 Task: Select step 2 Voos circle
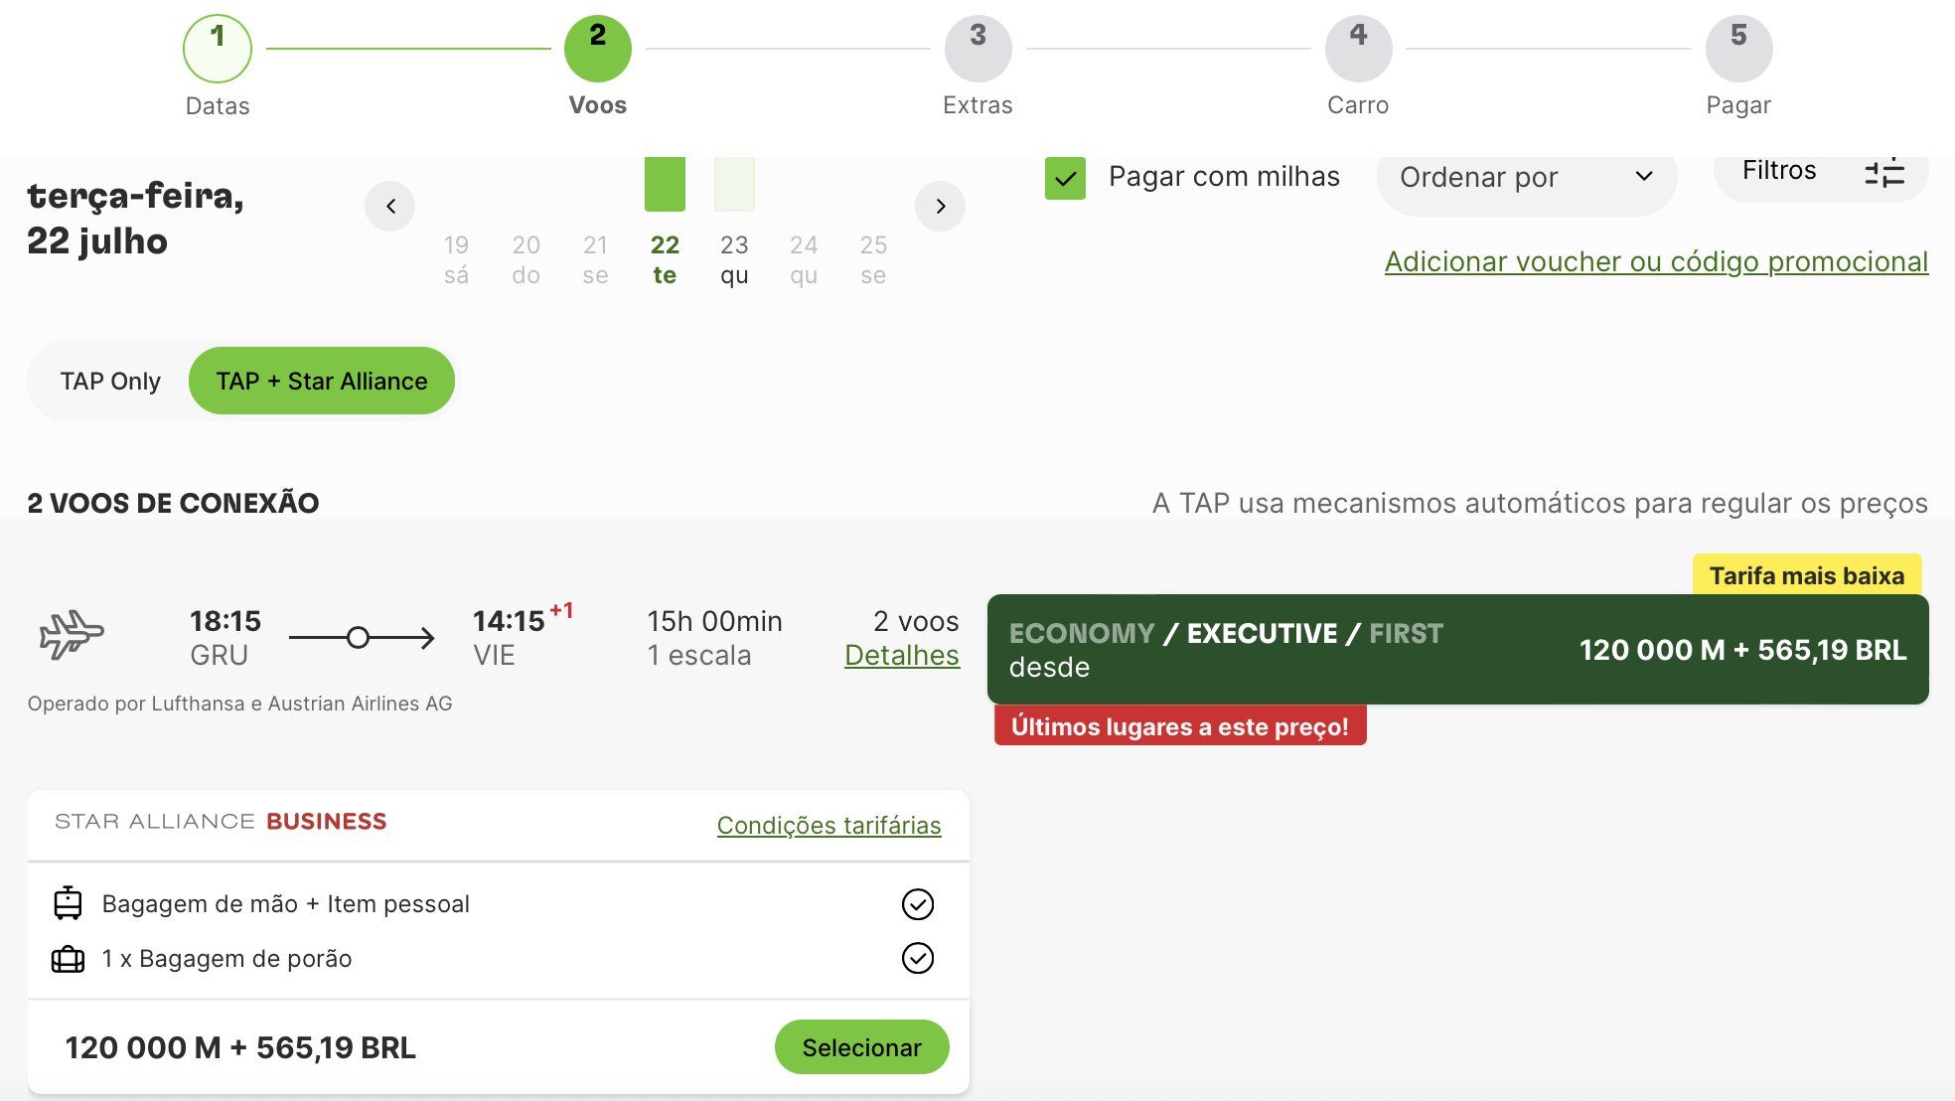[597, 49]
